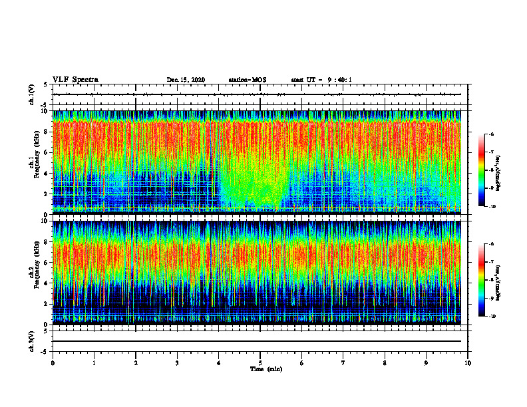Click the ch.1 voltage waveform trace
Screen dimensions: 527x407
click(x=257, y=94)
